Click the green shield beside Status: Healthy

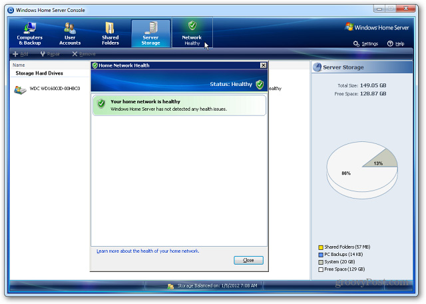coord(260,85)
